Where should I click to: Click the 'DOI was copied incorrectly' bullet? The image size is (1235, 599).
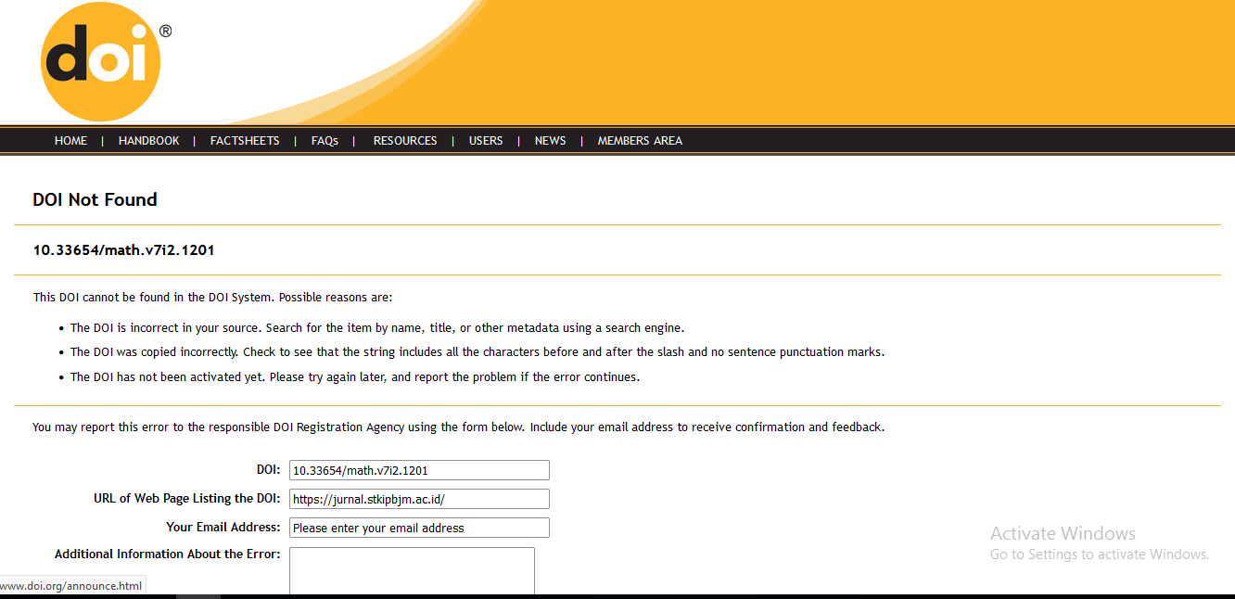[477, 352]
